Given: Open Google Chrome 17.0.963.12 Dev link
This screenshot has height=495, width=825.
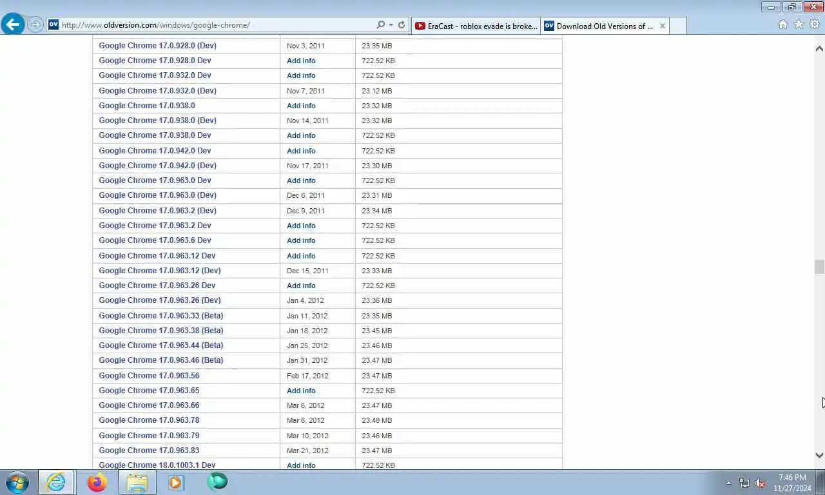Looking at the screenshot, I should 157,256.
